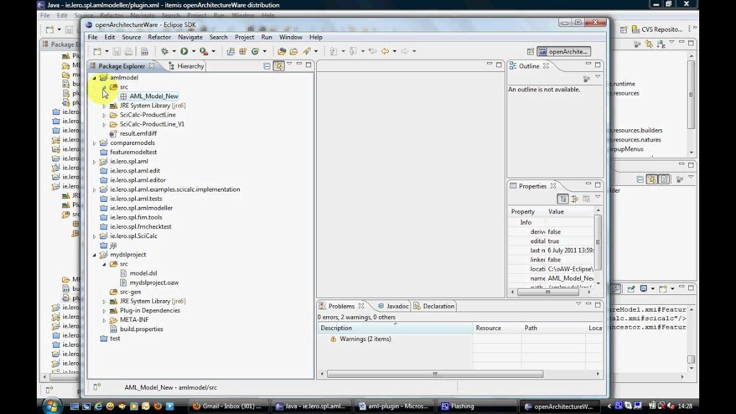Open the Navigate menu
The height and width of the screenshot is (414, 736).
coord(190,37)
